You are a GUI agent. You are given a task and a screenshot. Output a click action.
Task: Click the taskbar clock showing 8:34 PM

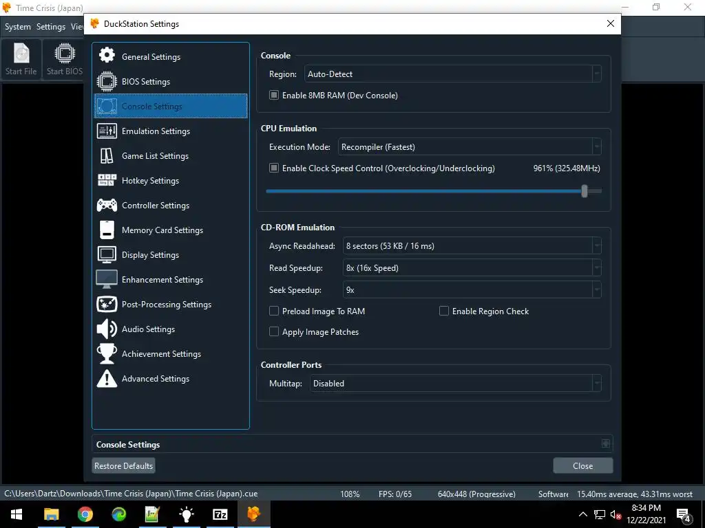click(x=646, y=514)
